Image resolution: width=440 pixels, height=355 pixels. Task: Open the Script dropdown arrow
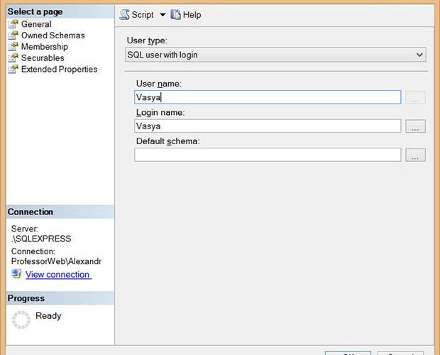162,15
